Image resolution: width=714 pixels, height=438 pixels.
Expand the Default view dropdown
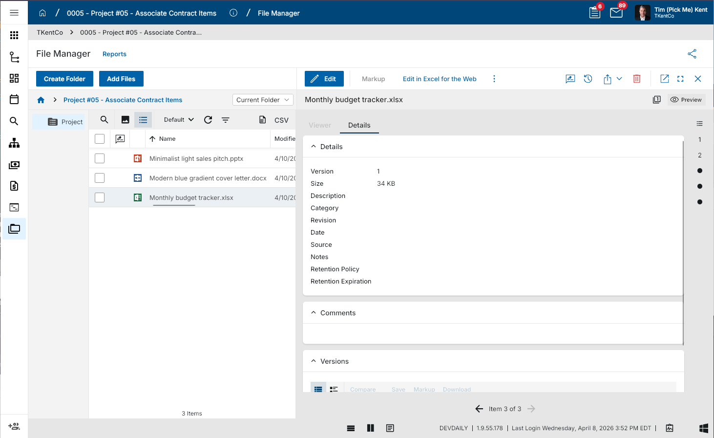click(179, 120)
